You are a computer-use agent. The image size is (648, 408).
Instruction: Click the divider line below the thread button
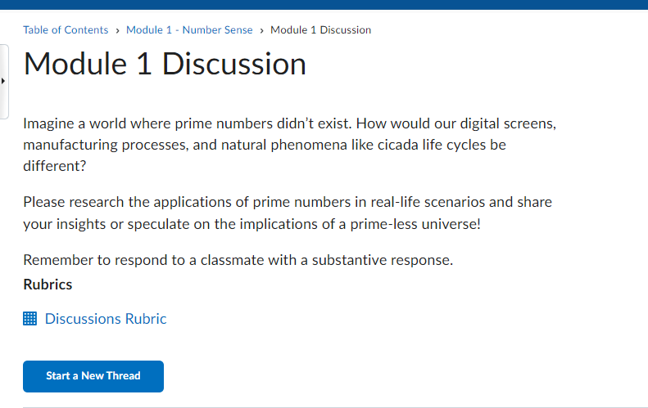pos(324,406)
